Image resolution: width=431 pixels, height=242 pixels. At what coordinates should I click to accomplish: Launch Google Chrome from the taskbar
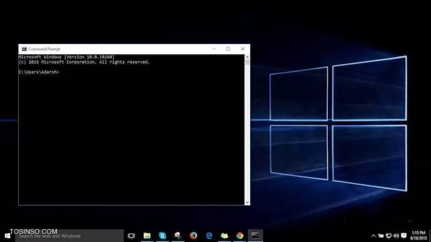tap(240, 236)
